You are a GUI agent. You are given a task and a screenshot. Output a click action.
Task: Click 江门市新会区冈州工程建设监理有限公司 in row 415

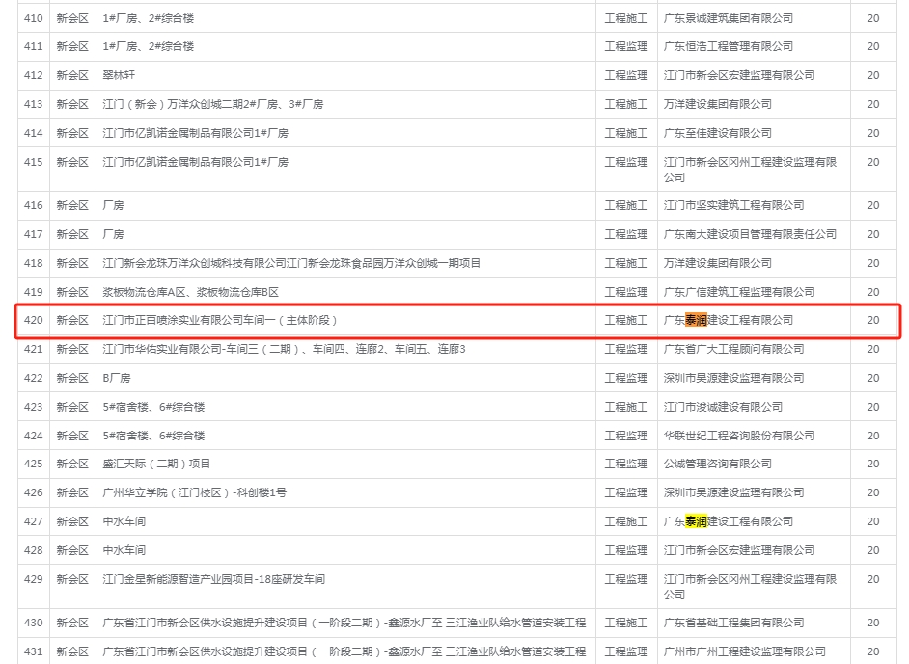pyautogui.click(x=750, y=170)
